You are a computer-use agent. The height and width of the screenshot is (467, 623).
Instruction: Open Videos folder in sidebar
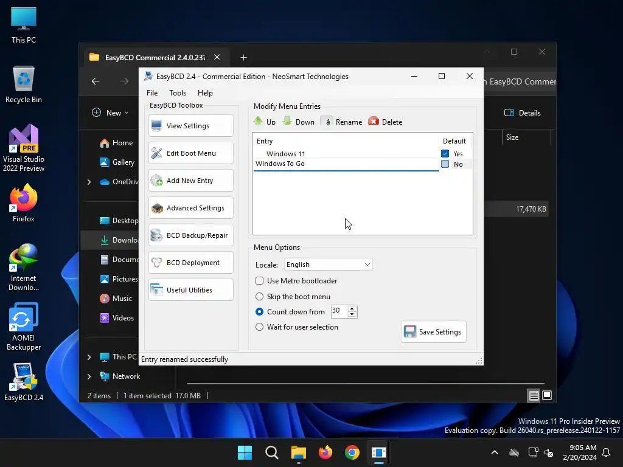tap(117, 317)
